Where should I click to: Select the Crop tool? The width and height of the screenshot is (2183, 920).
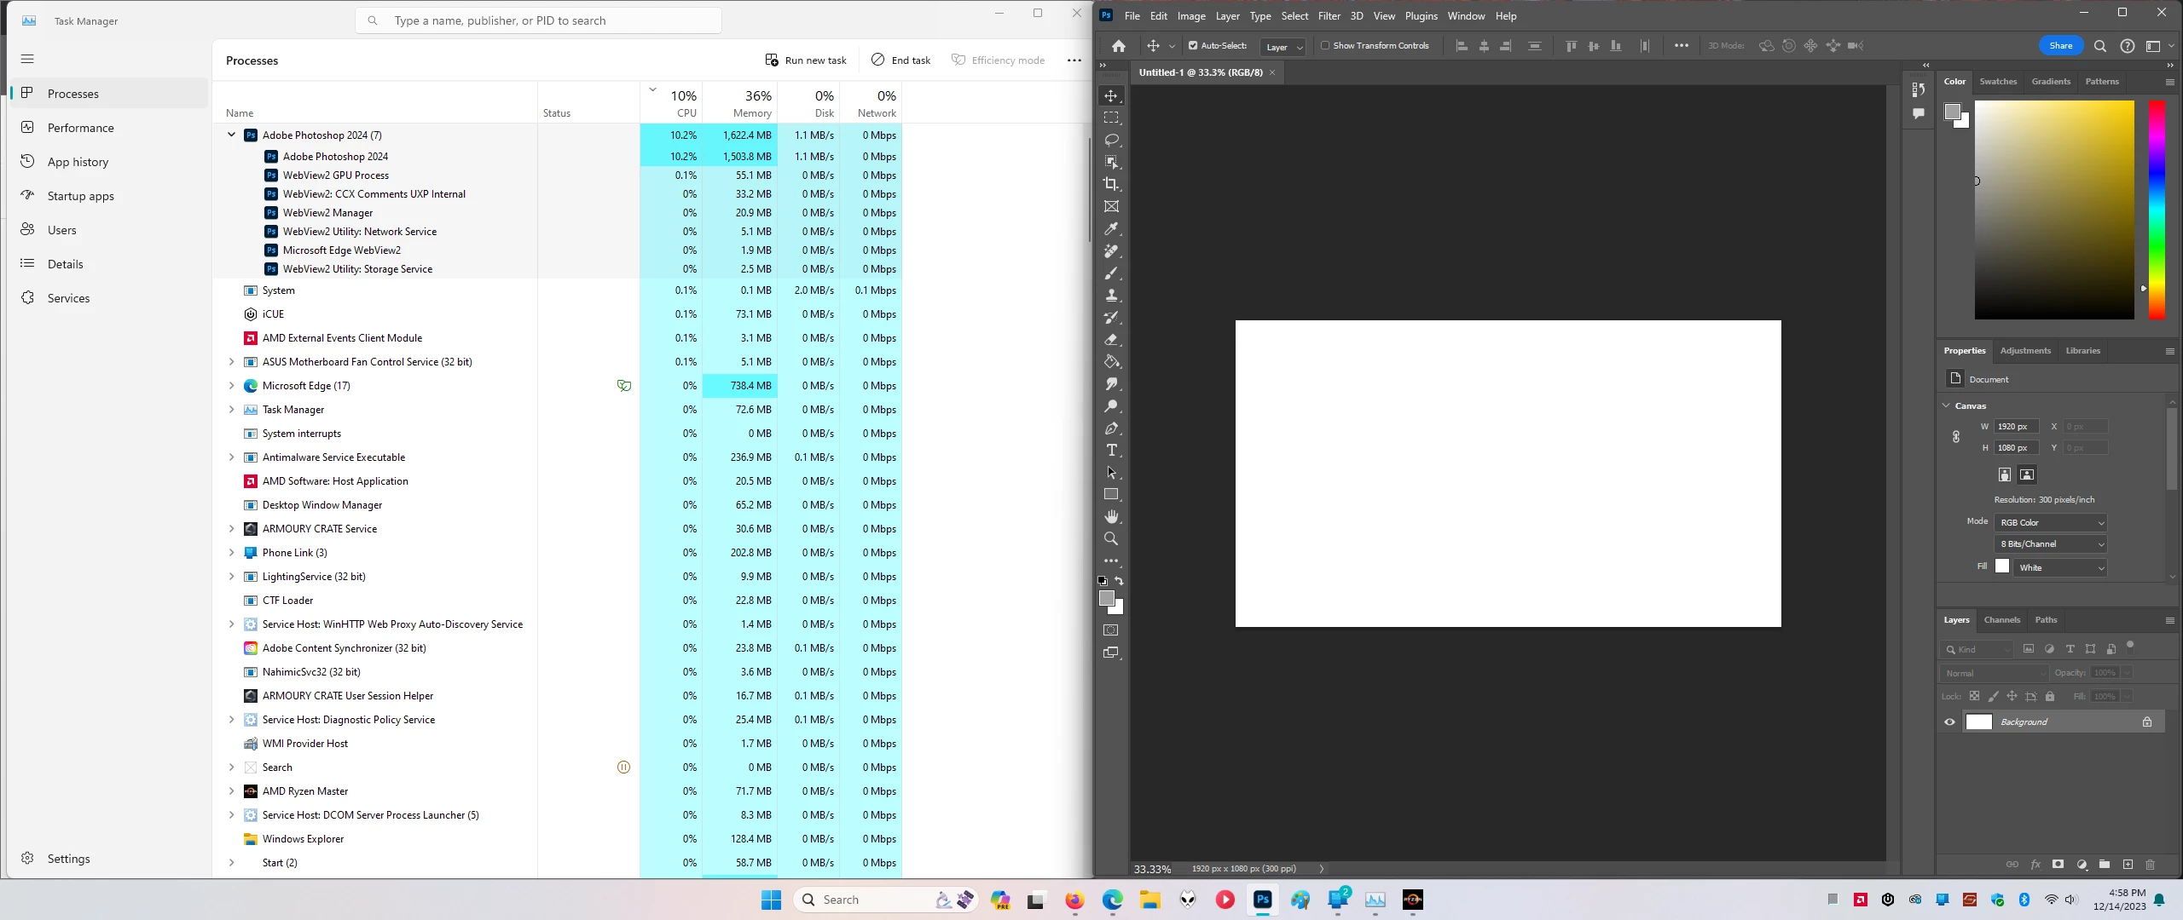1111,184
